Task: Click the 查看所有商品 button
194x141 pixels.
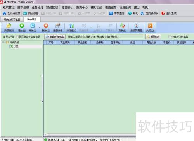Action: (x=55, y=37)
